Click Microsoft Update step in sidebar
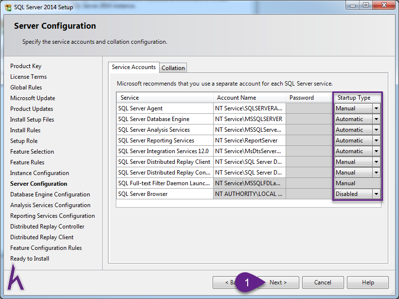 33,98
